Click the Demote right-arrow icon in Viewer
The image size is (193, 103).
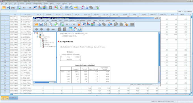41,29
